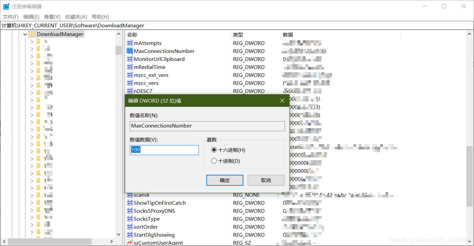Open the 帮助(H) menu
Screen dimensions: 474x246
[x=101, y=17]
